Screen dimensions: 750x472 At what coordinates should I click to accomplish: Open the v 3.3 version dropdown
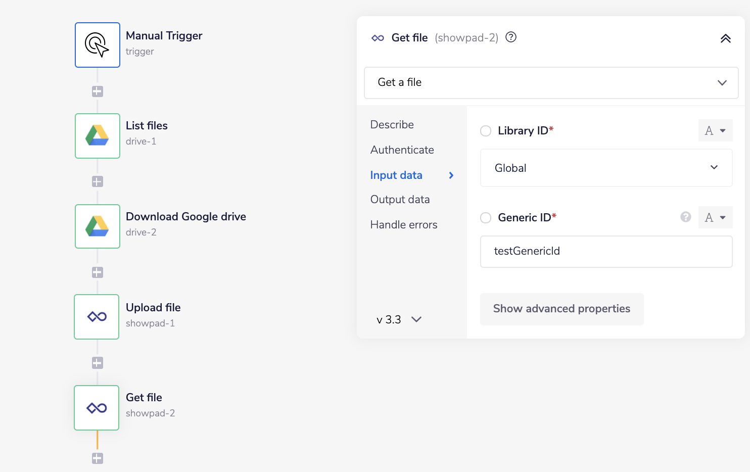coord(399,319)
